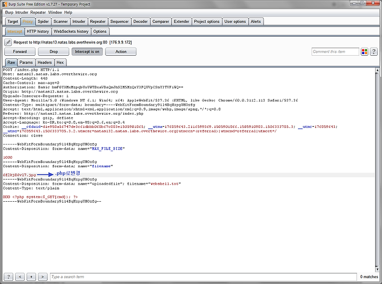Image resolution: width=382 pixels, height=284 pixels.
Task: Click the php system($_GET[cmd]) payload line
Action: pos(40,197)
